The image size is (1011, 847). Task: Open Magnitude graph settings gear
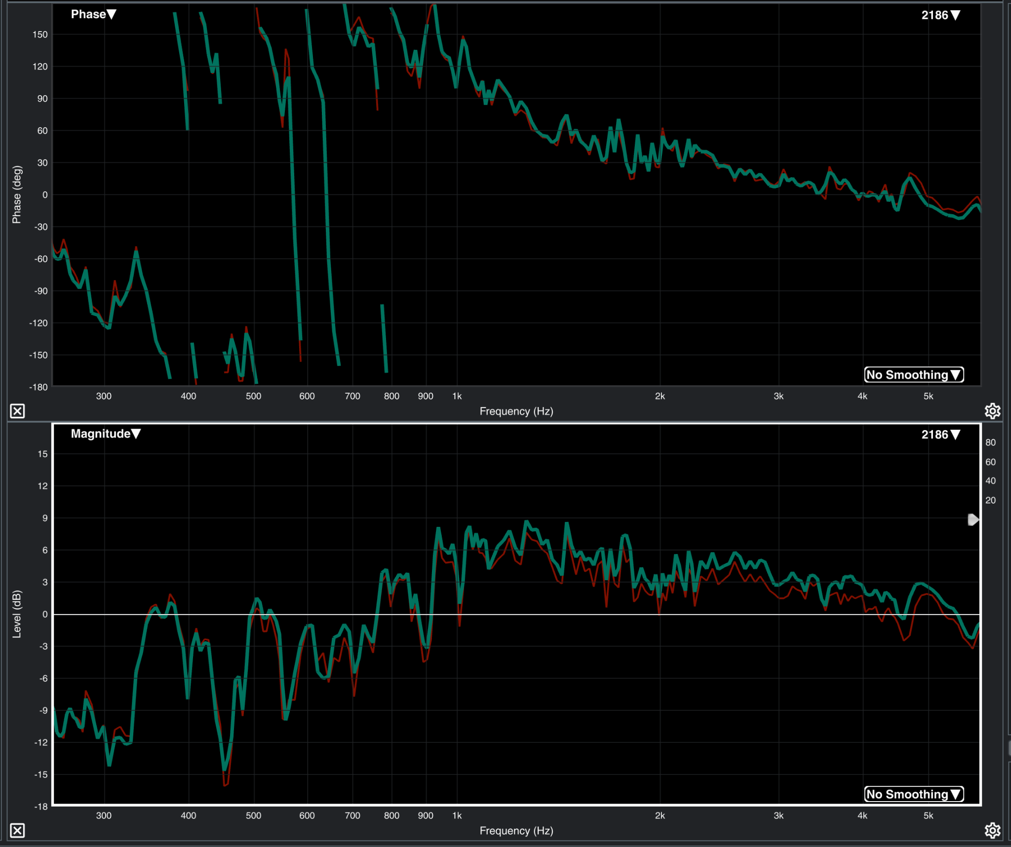pos(992,831)
